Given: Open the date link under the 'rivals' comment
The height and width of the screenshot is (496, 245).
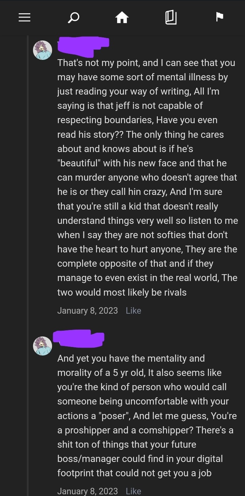Looking at the screenshot, I should 87,311.
